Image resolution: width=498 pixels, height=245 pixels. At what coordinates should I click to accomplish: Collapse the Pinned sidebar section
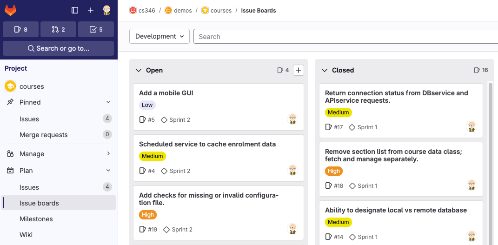108,102
